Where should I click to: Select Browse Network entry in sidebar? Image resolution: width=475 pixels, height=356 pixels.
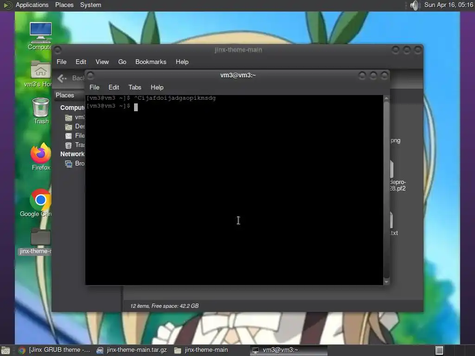[75, 164]
